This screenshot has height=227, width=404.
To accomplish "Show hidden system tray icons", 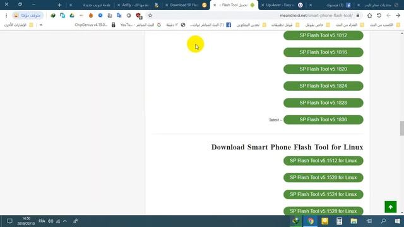I will tap(65, 221).
